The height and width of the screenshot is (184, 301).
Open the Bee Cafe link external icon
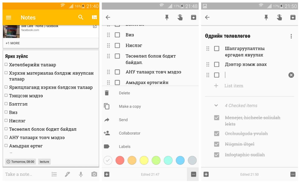pyautogui.click(x=95, y=26)
